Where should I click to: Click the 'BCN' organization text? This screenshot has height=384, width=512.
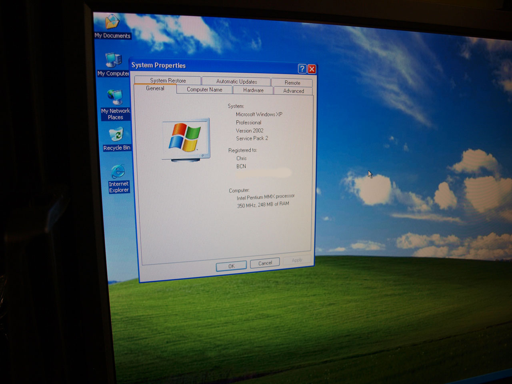(241, 166)
